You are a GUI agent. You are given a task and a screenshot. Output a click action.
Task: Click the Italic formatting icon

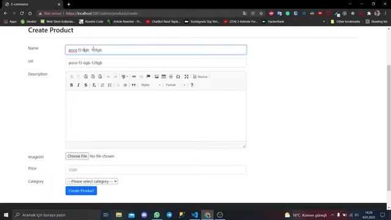(79, 85)
